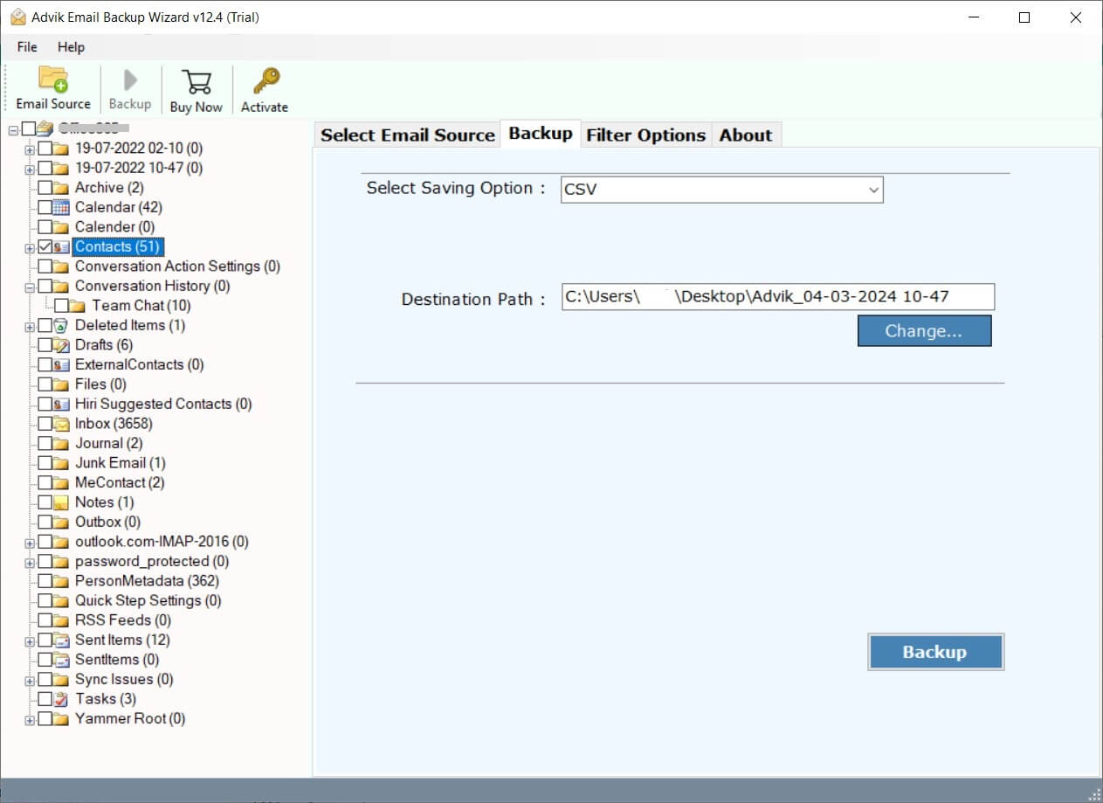Screen dimensions: 1103x803
Task: Tick the Archive (2) checkbox
Action: point(45,188)
